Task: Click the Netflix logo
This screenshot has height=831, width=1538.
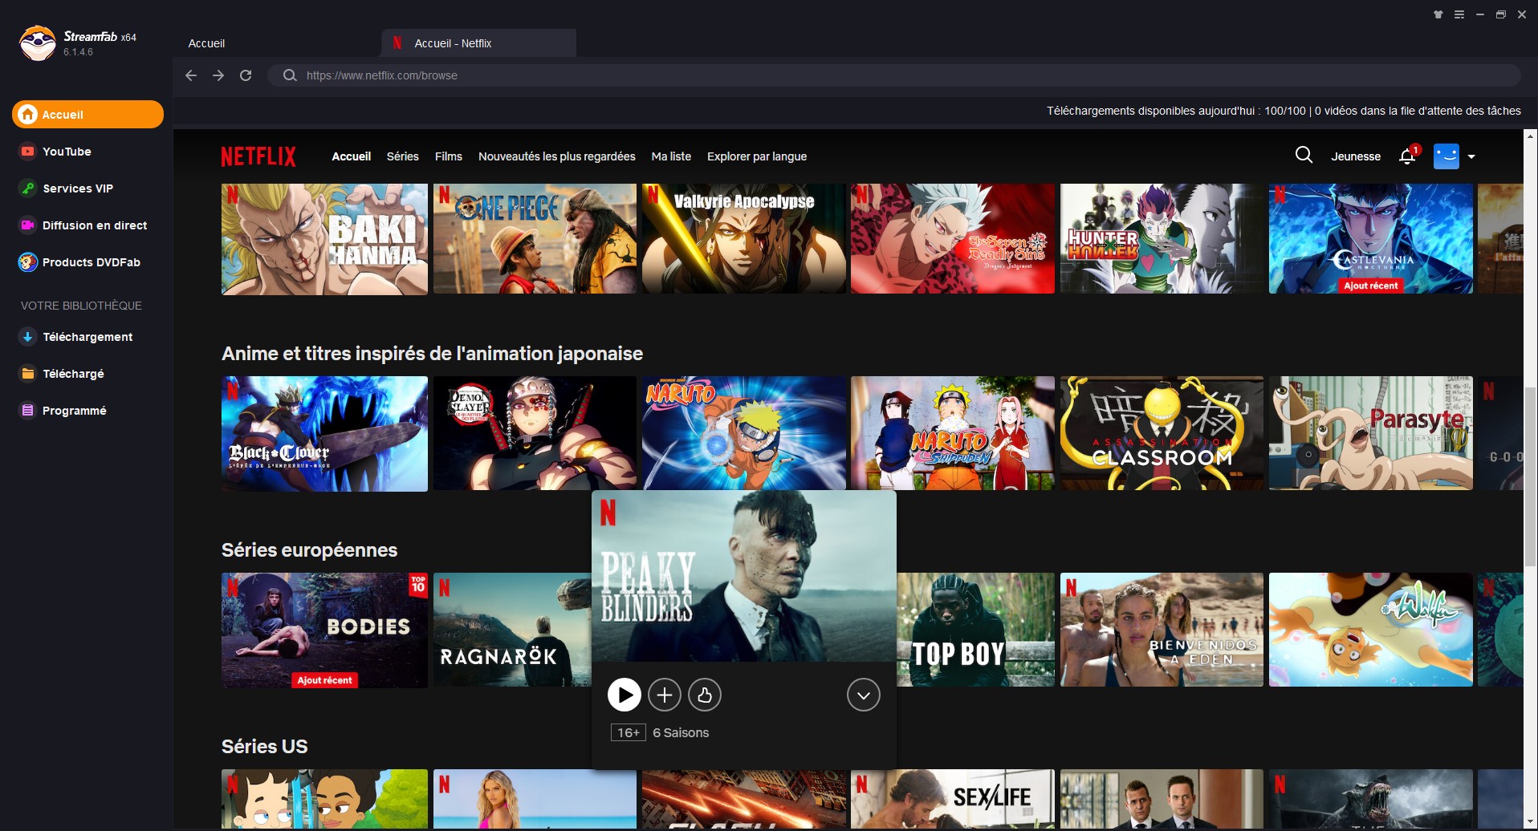Action: (258, 156)
